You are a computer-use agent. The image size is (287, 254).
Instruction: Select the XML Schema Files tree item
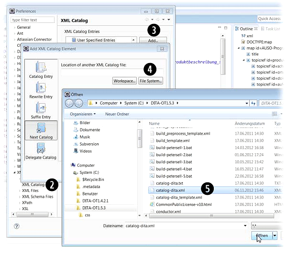(x=37, y=197)
